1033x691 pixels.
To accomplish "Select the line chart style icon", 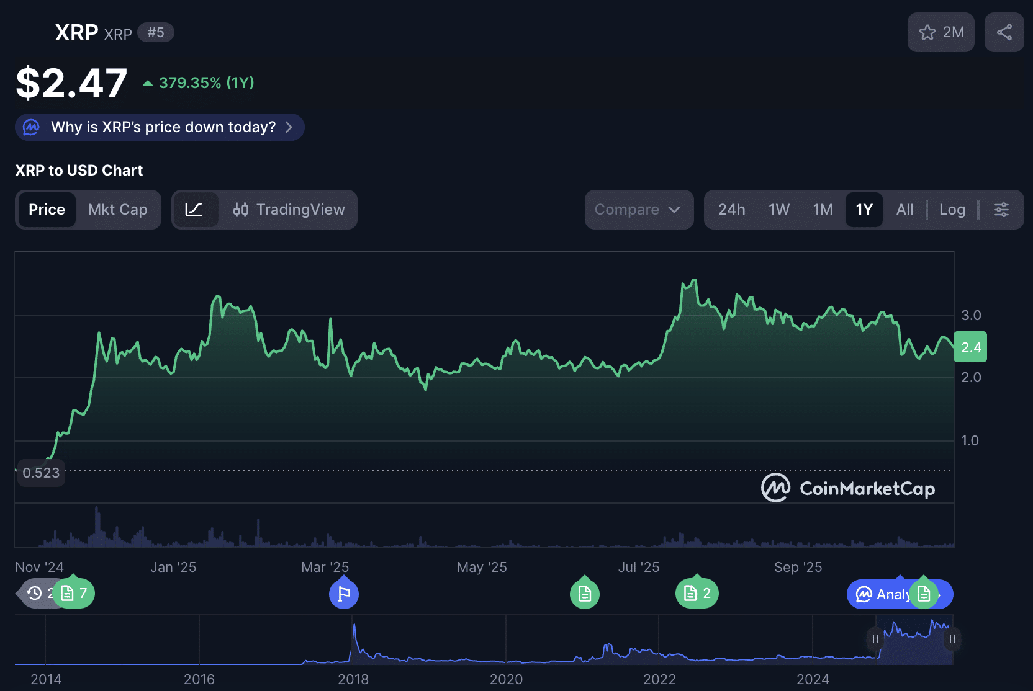I will [196, 210].
